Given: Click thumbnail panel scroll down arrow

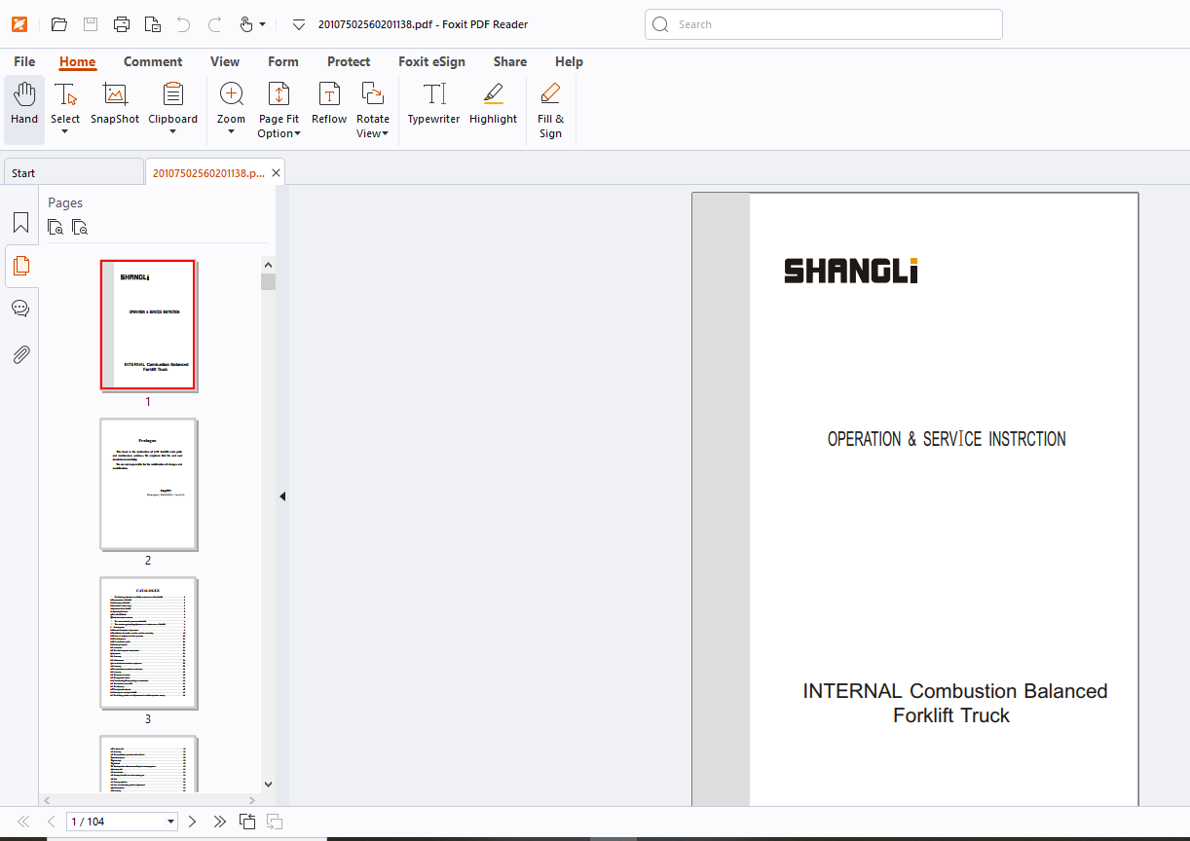Looking at the screenshot, I should 269,784.
